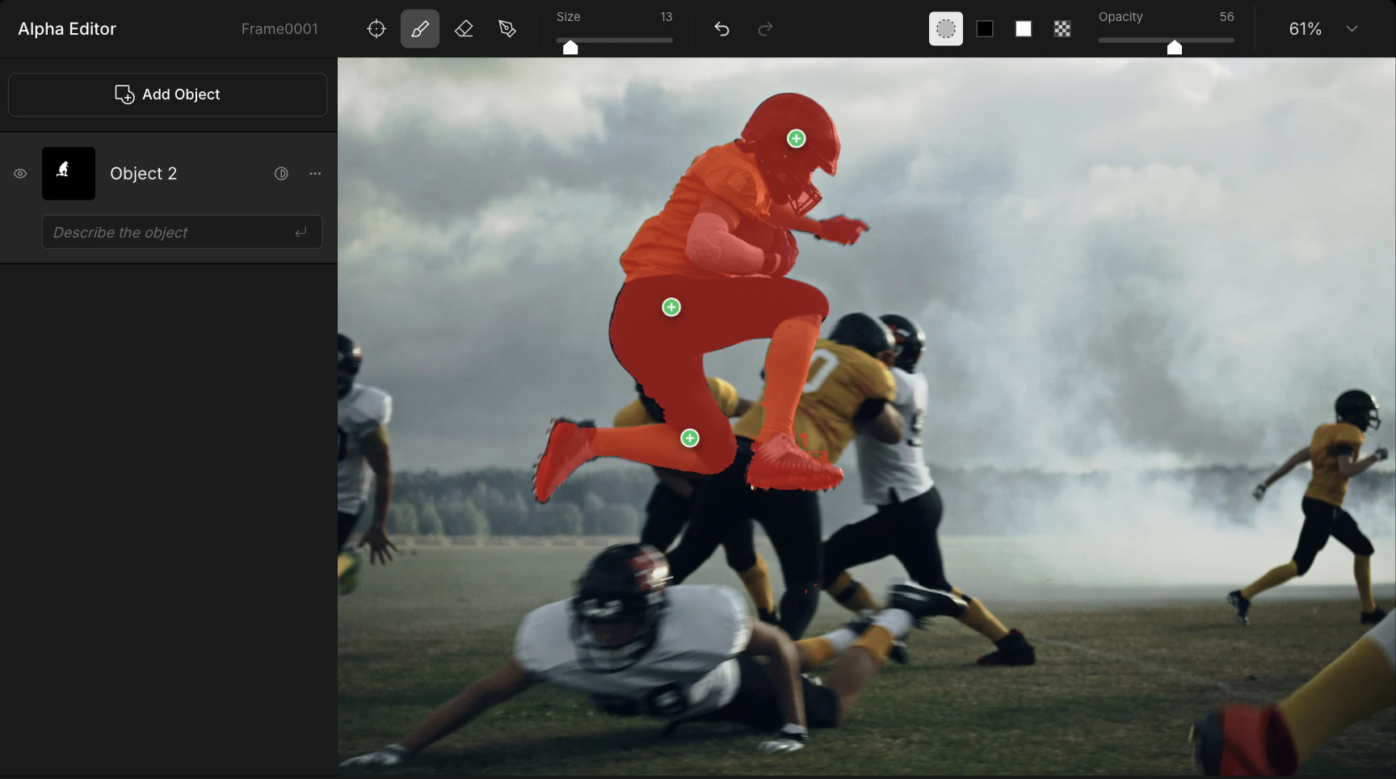Adjust the brush Size slider handle
The height and width of the screenshot is (779, 1396).
click(570, 47)
